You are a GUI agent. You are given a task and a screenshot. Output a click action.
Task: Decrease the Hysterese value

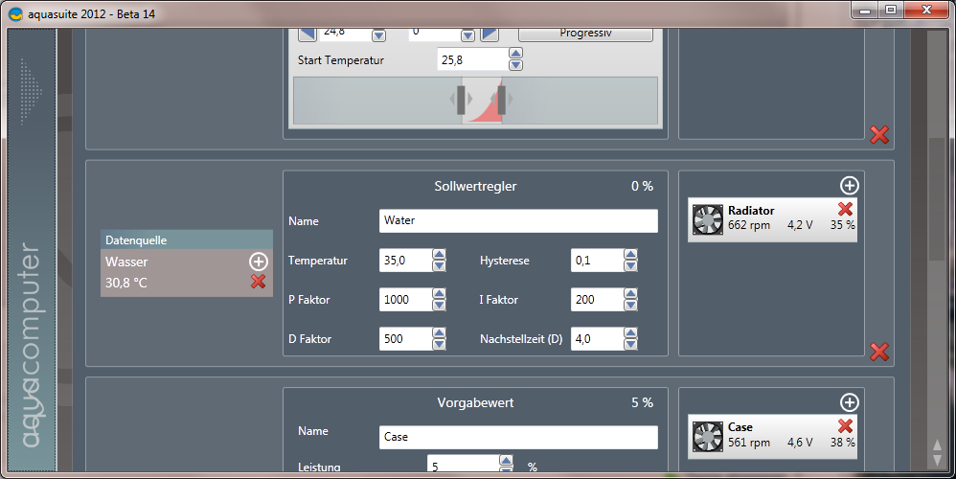(x=630, y=266)
